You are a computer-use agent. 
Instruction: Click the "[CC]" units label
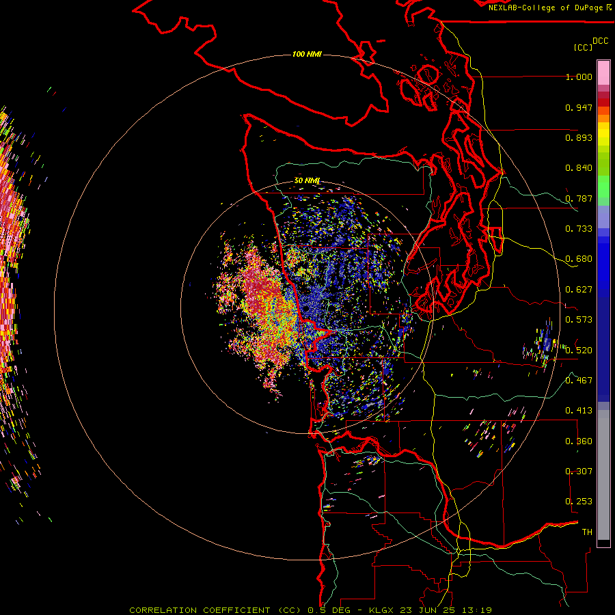coord(583,47)
